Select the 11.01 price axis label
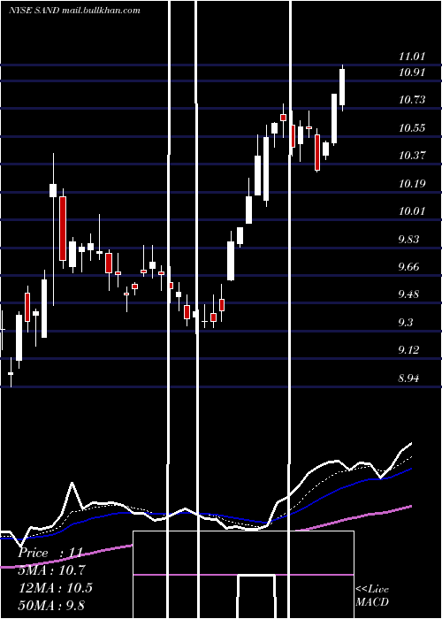The height and width of the screenshot is (619, 442). pyautogui.click(x=412, y=56)
